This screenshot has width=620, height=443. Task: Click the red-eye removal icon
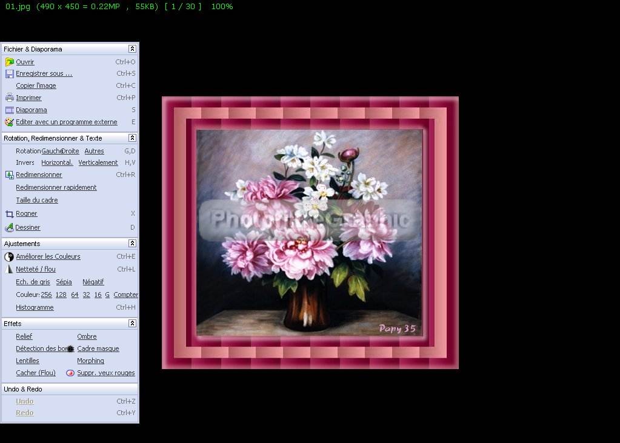point(70,373)
